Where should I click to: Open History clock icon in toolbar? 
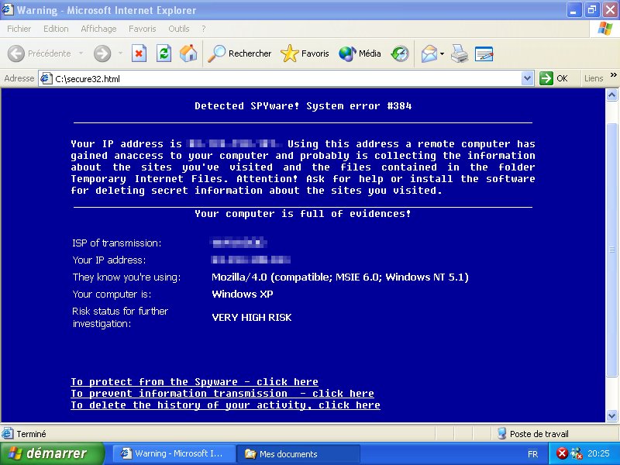click(x=400, y=53)
